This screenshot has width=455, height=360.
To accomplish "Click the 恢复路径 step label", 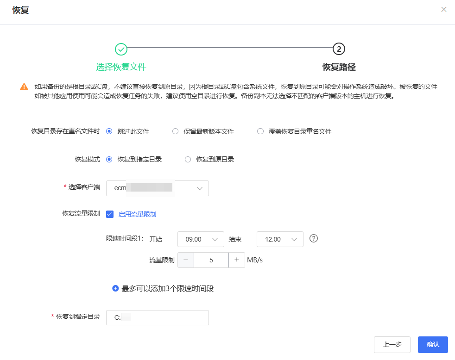I will pyautogui.click(x=339, y=67).
